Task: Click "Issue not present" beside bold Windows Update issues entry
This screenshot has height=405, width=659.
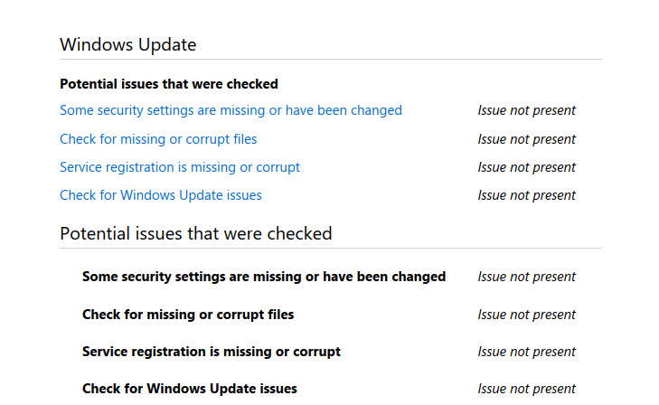Action: click(526, 389)
